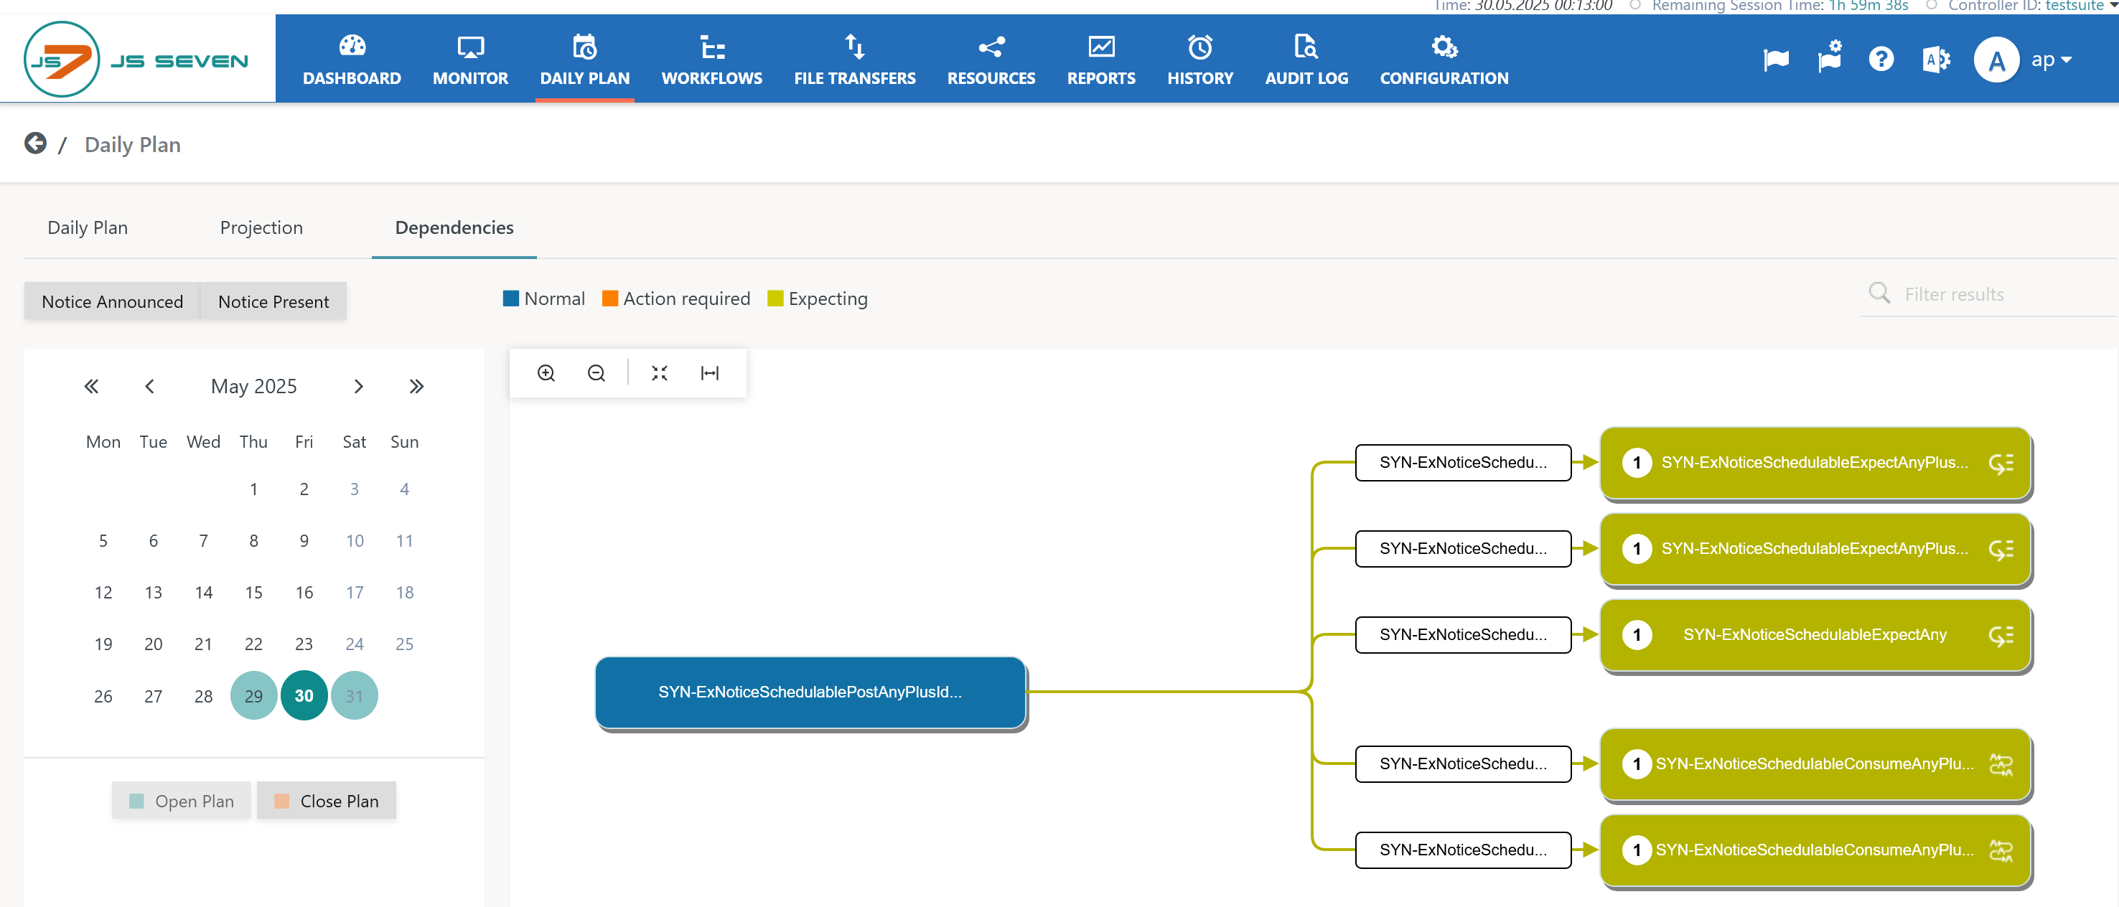Click the expect icon on SYN-ExNoticeSchedulableExpectAny node

[x=2001, y=635]
